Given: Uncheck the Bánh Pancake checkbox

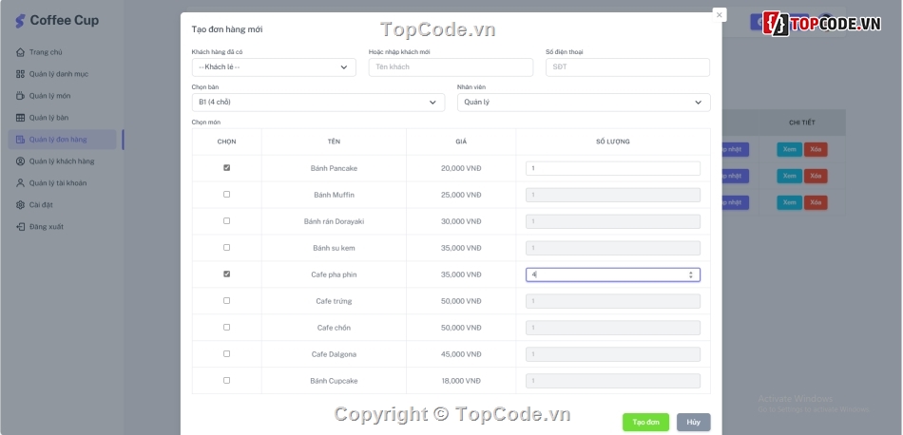Looking at the screenshot, I should click(x=227, y=168).
